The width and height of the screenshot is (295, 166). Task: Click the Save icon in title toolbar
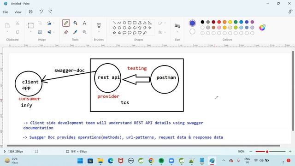tap(31, 12)
